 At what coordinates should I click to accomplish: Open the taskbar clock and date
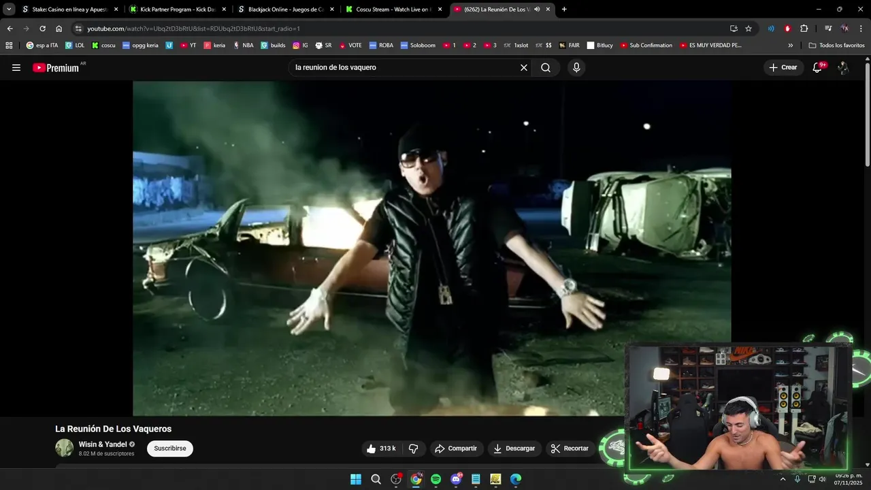(849, 479)
